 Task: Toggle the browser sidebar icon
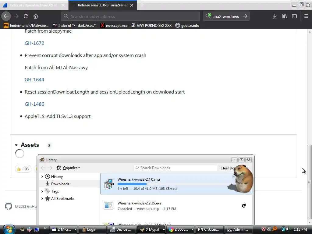[x=294, y=16]
